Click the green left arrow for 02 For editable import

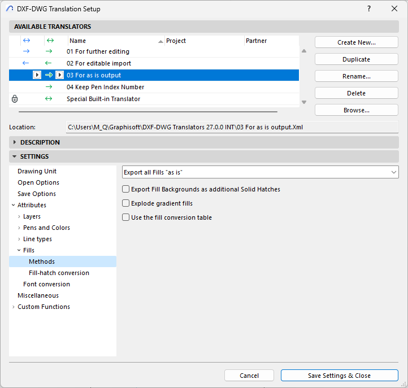point(49,63)
